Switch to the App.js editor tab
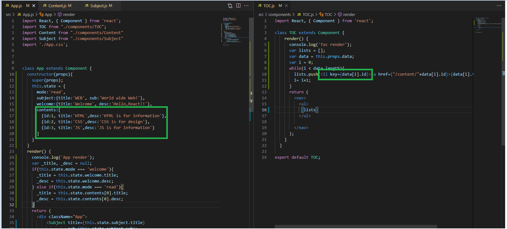 tap(17, 6)
